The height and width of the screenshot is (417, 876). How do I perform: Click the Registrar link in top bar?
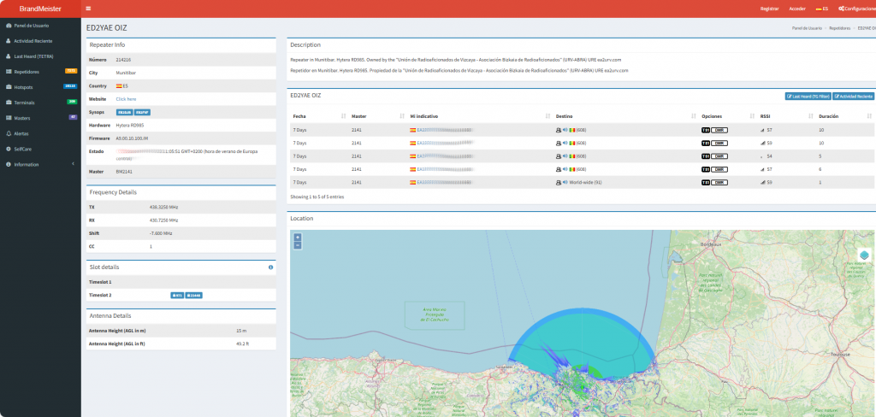tap(769, 8)
